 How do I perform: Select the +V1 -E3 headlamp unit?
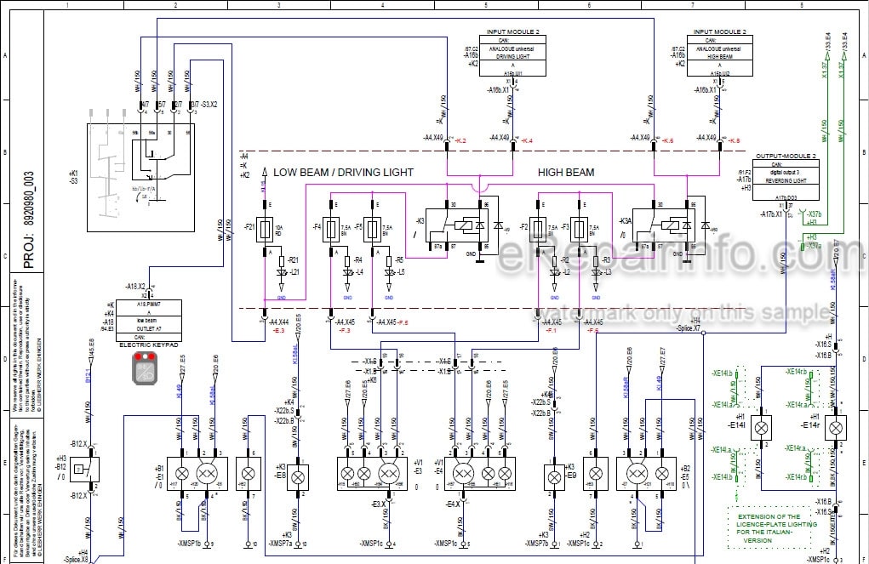374,474
